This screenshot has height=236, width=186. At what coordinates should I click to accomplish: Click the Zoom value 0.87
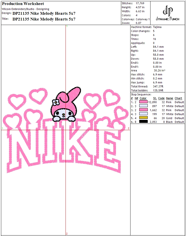[138, 23]
